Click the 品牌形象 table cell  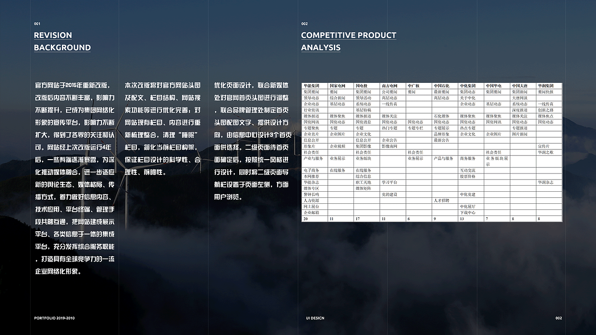[x=445, y=134]
